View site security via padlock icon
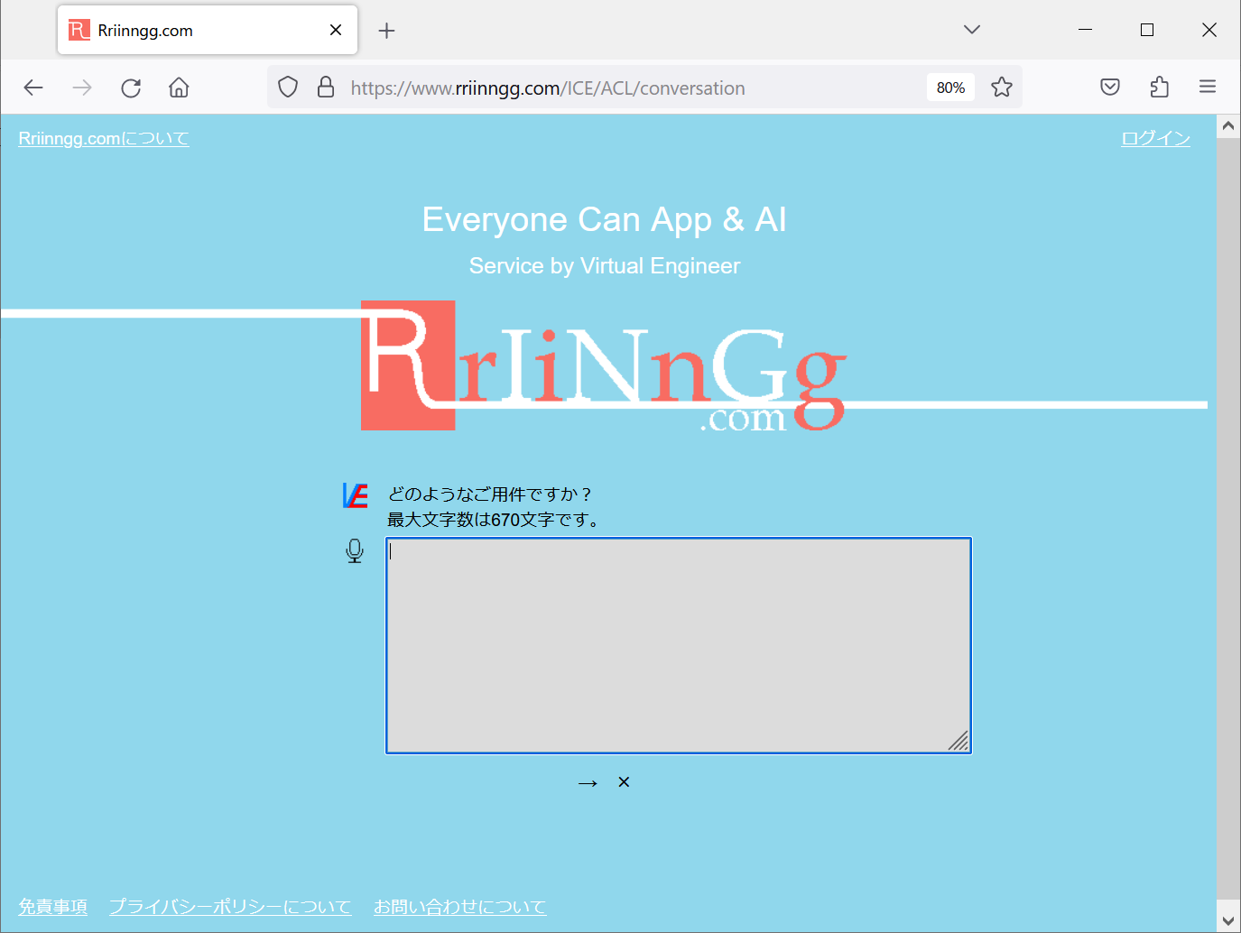Screen dimensions: 1241x933 [326, 88]
